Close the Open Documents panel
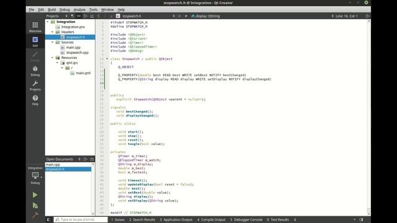 [x=92, y=159]
